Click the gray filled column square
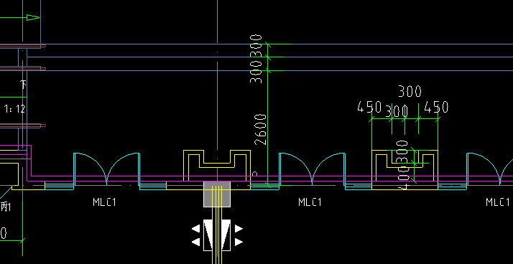Screen dimensions: 513x264 [217, 194]
